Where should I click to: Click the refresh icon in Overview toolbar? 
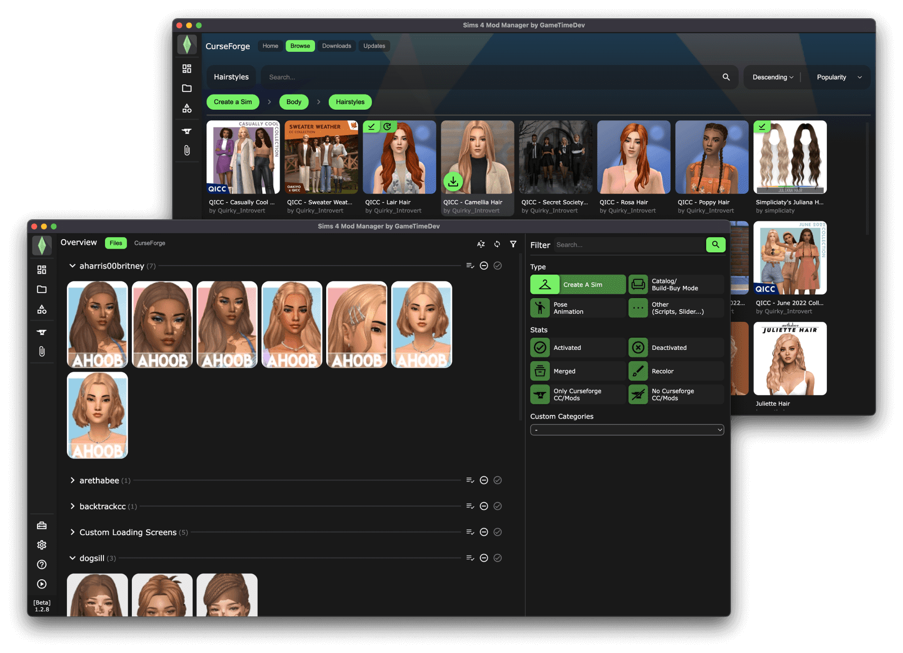click(x=497, y=244)
